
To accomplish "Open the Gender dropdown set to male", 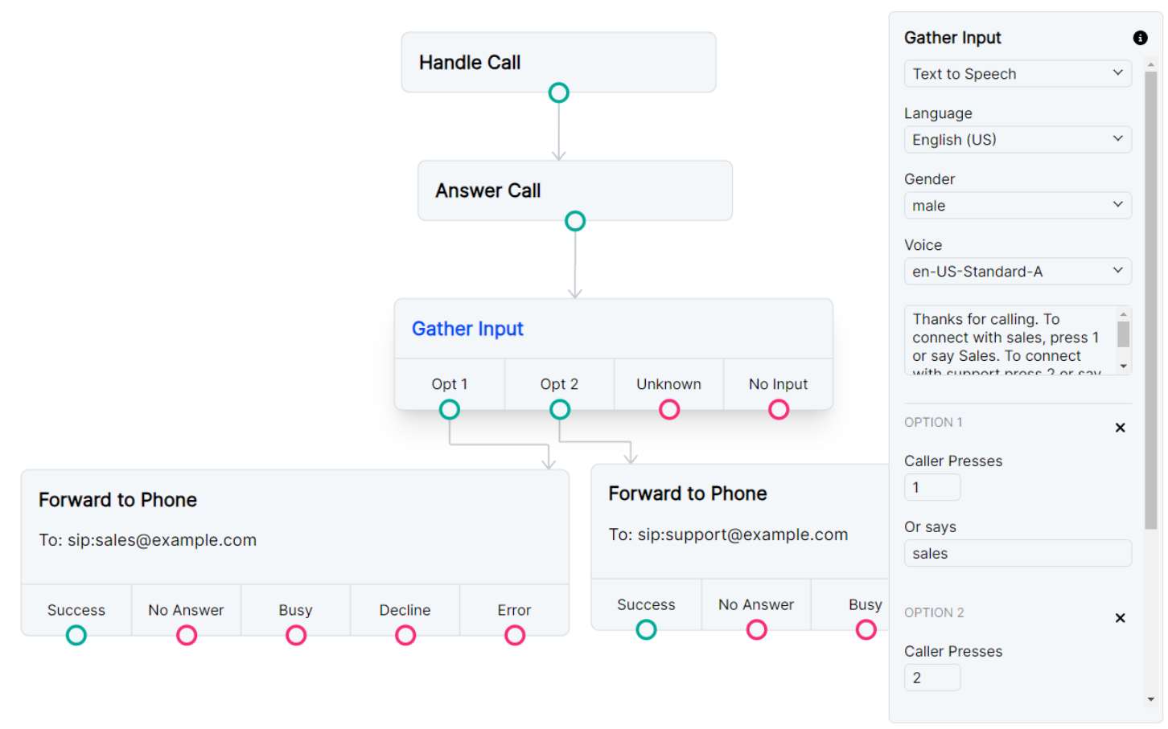I will pos(1018,205).
